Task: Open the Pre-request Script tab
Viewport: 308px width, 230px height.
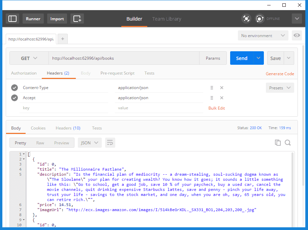Action: (x=118, y=73)
